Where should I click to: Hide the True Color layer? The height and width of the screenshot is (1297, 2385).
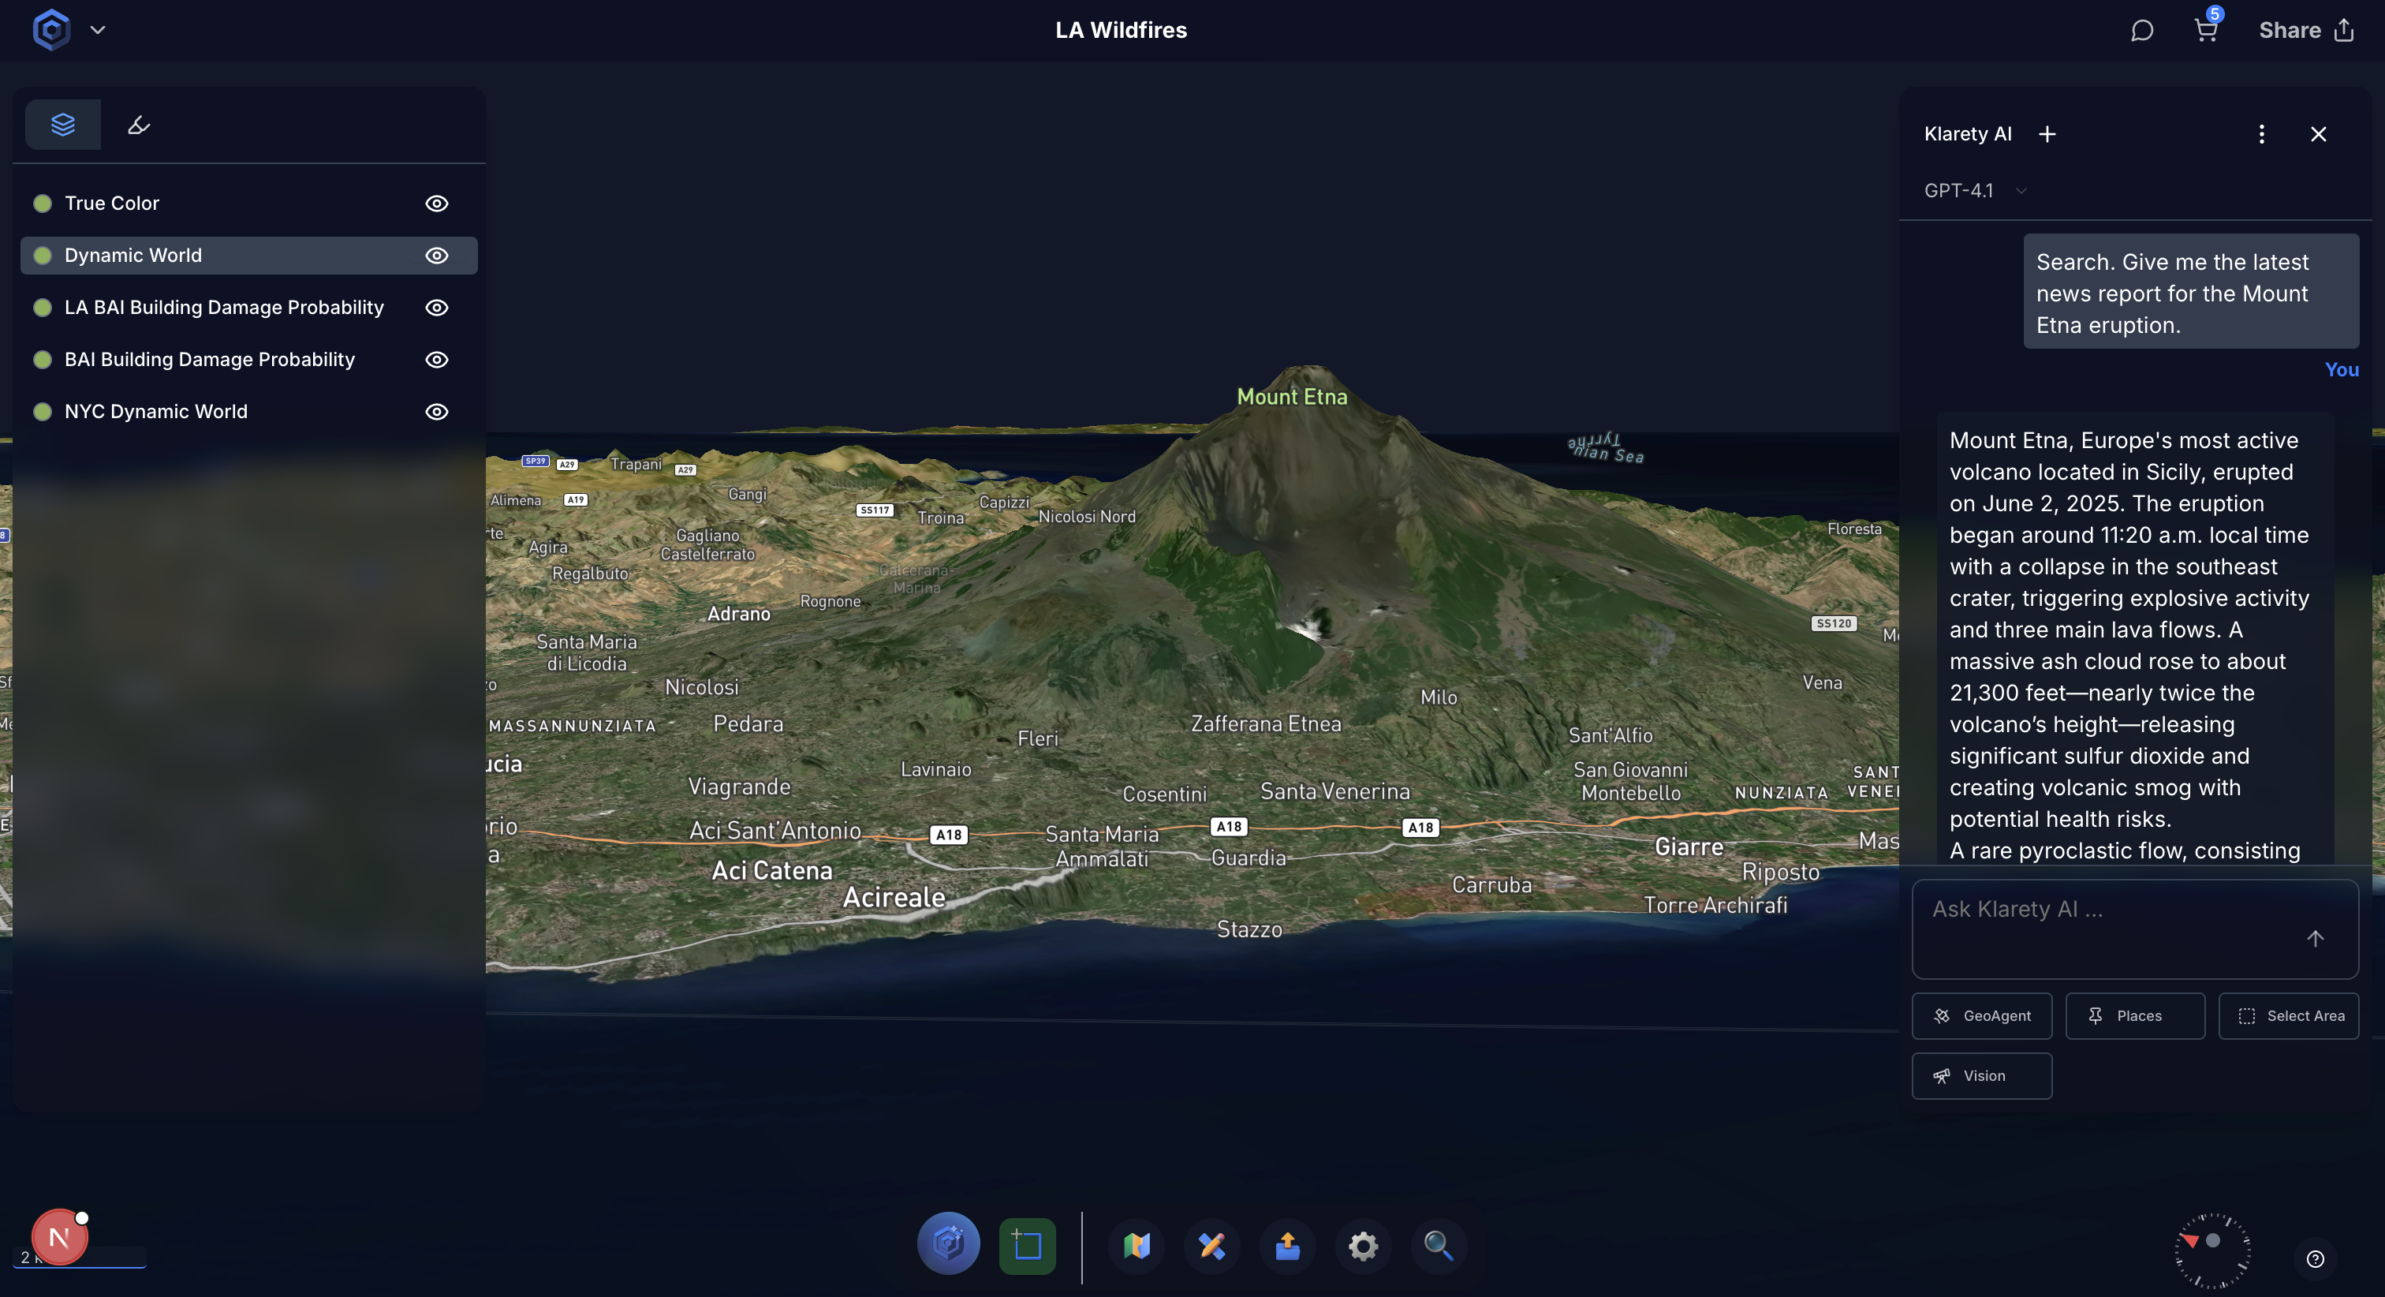pyautogui.click(x=436, y=204)
